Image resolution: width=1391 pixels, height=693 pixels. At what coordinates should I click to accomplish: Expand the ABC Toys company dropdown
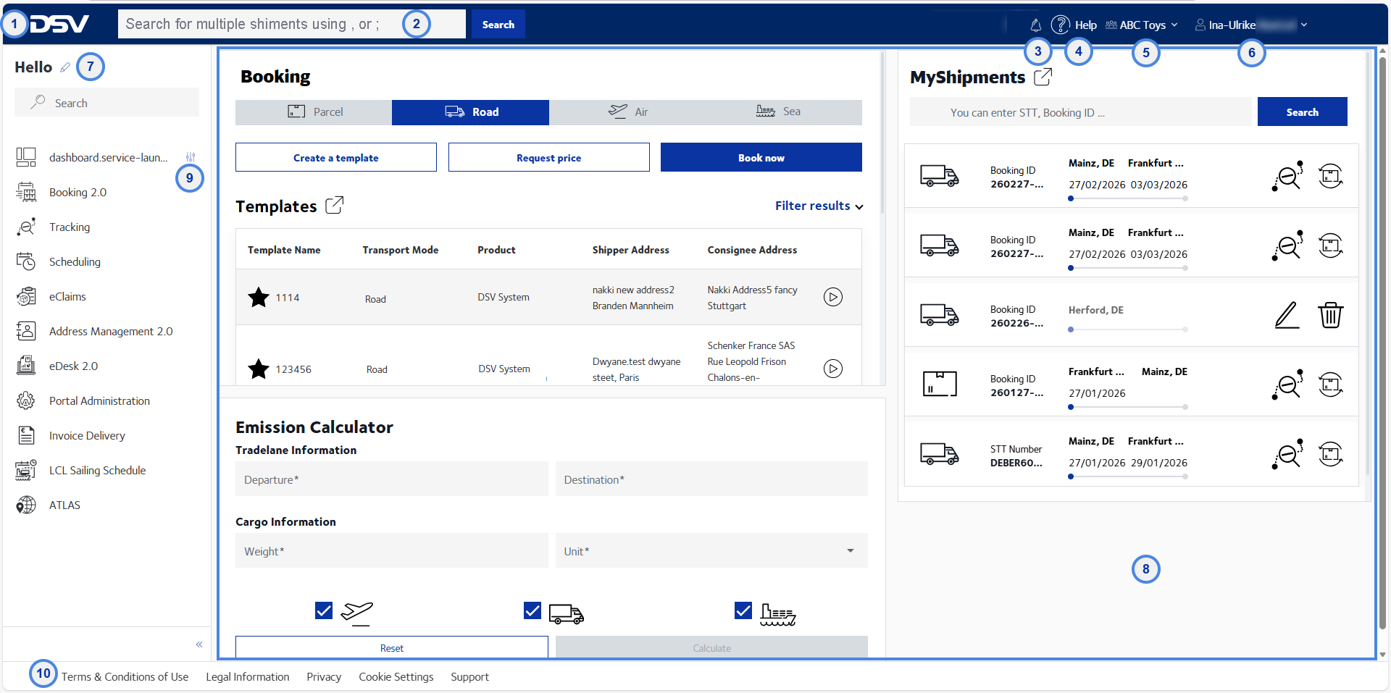pyautogui.click(x=1142, y=25)
